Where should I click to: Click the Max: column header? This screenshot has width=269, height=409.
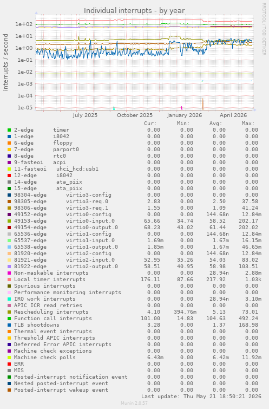(248, 124)
